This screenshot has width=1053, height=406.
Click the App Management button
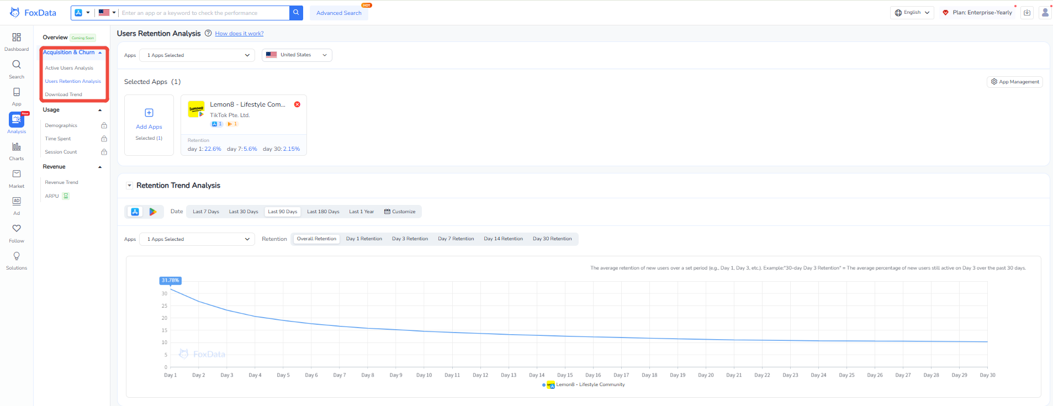coord(1015,82)
